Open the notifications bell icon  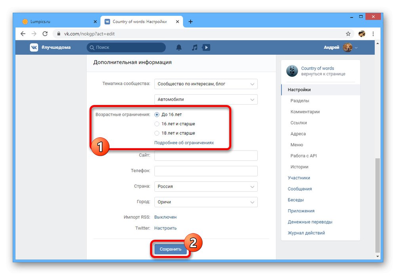(x=179, y=47)
